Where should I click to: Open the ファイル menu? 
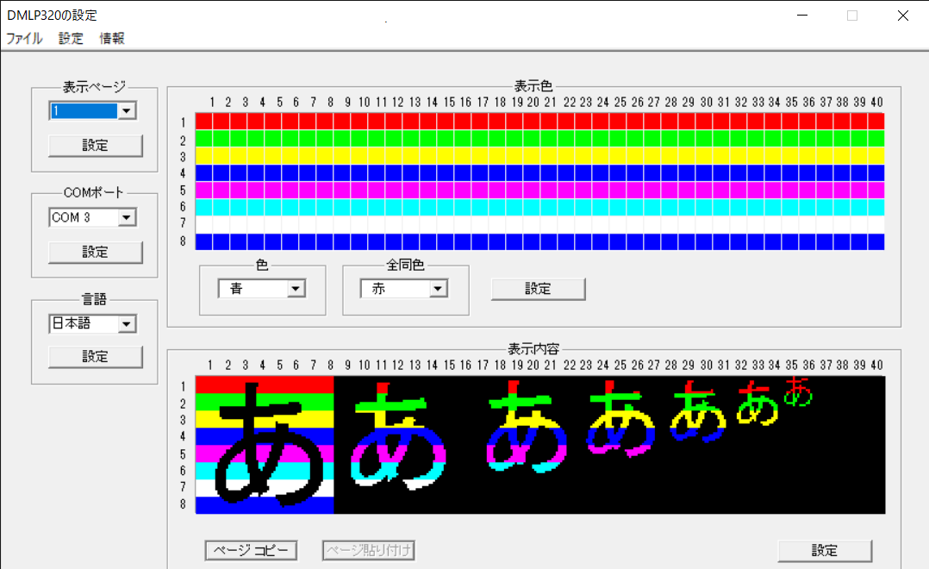point(24,39)
